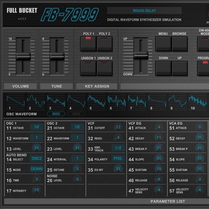Screen dimensions: 209x209
Task: Click the UP/DOWN value slider handle
Action: click(141, 55)
